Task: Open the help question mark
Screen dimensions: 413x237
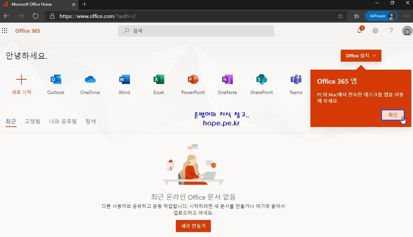Action: point(391,31)
